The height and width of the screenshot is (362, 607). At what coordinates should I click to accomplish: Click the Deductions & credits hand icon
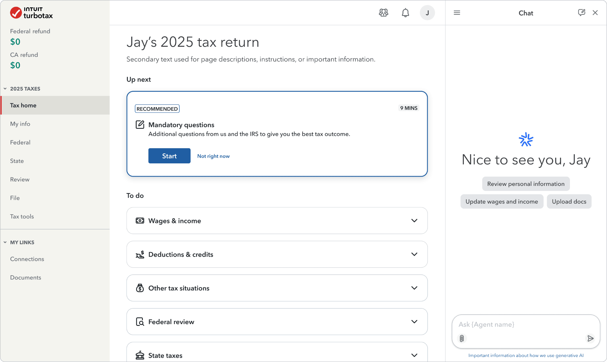click(x=140, y=254)
